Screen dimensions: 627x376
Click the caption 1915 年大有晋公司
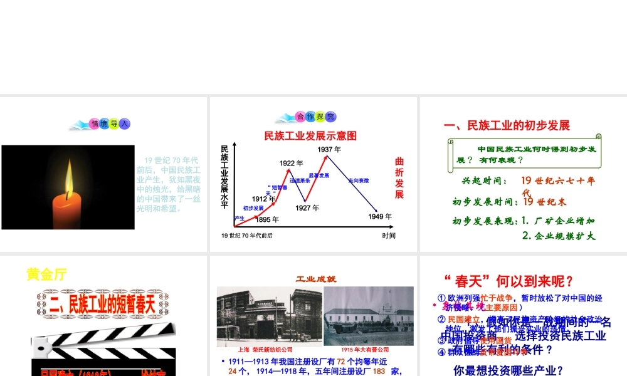[365, 350]
